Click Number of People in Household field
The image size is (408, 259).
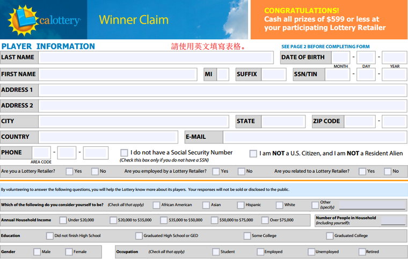click(x=393, y=220)
